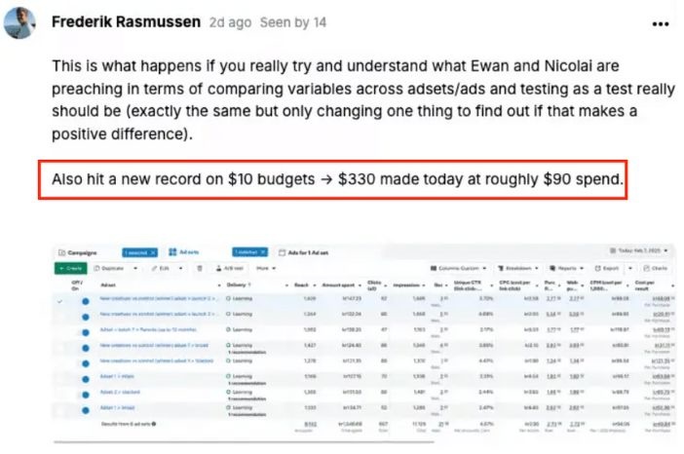
Task: Click Frederik Rasmussen's profile avatar
Action: coord(19,22)
